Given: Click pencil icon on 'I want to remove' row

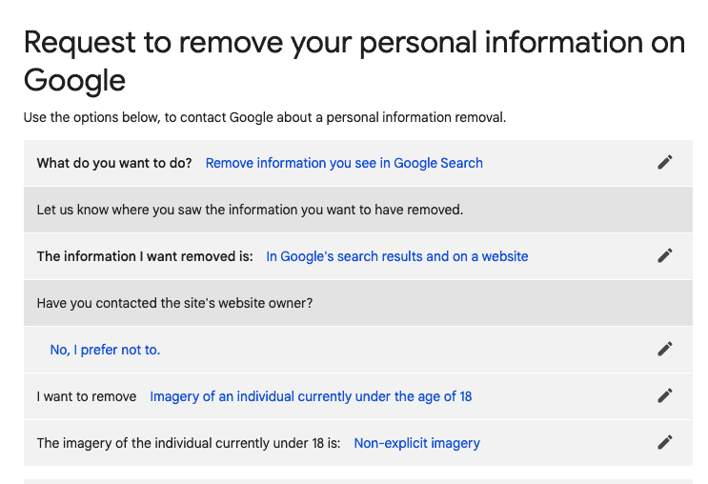Looking at the screenshot, I should tap(665, 396).
